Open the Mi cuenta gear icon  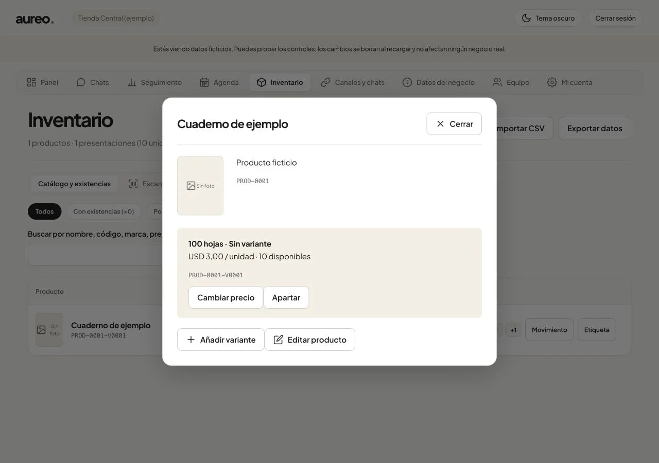(552, 82)
